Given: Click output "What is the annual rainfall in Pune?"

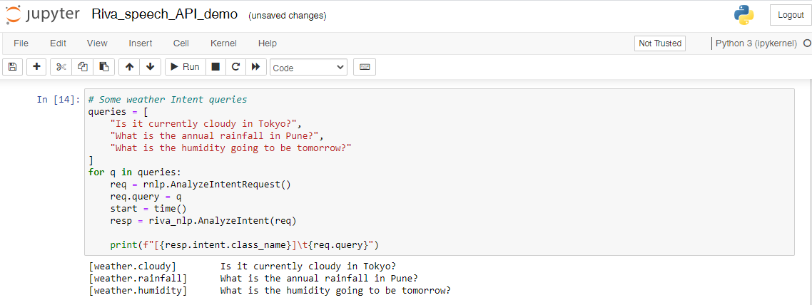Looking at the screenshot, I should coord(319,278).
